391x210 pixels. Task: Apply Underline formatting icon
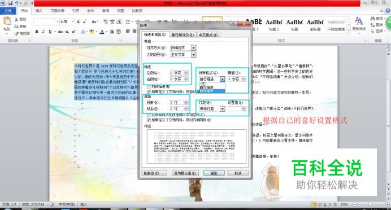(50, 32)
